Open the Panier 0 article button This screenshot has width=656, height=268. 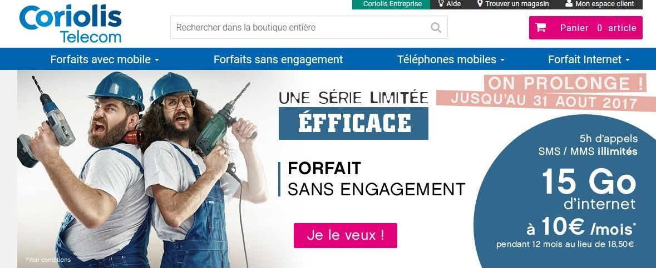[586, 28]
